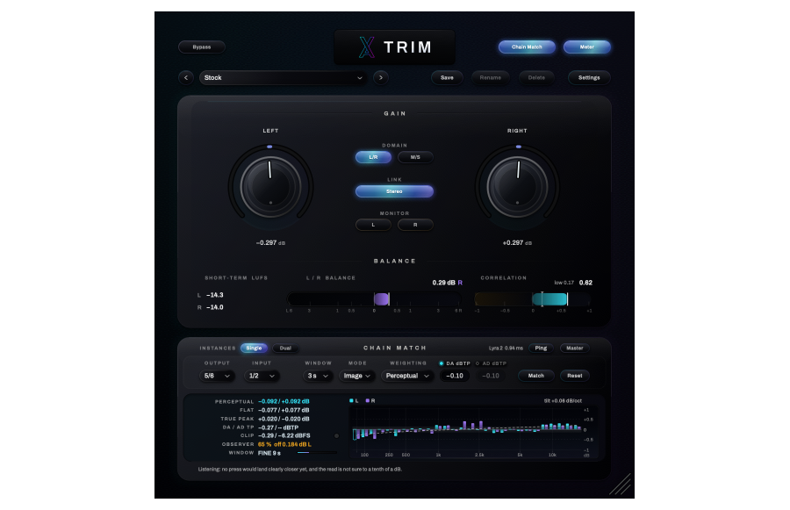Viewport: 790px width, 510px height.
Task: Switch the domain to L/R
Action: tap(373, 157)
